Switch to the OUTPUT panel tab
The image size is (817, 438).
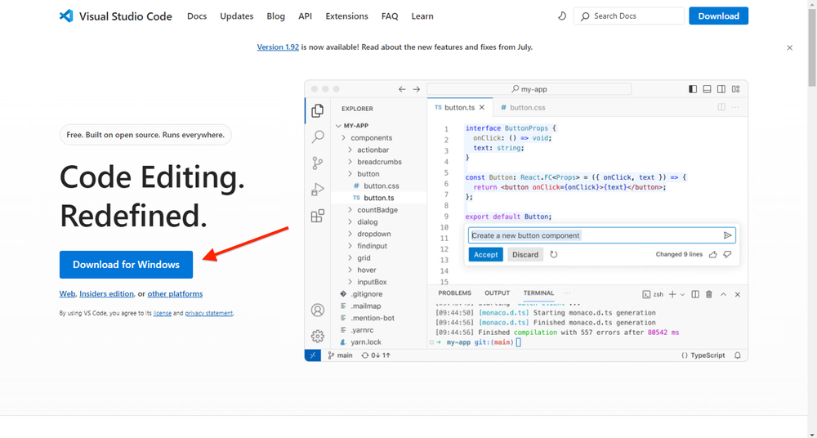tap(497, 293)
